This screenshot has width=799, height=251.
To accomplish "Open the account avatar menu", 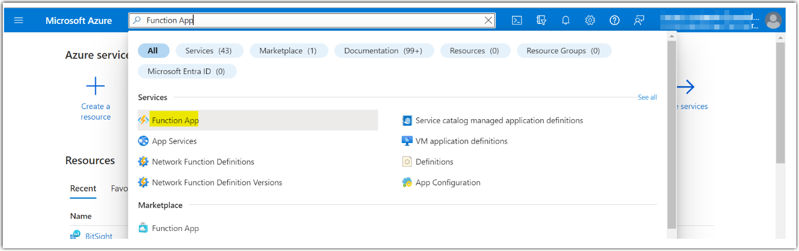I will 773,21.
